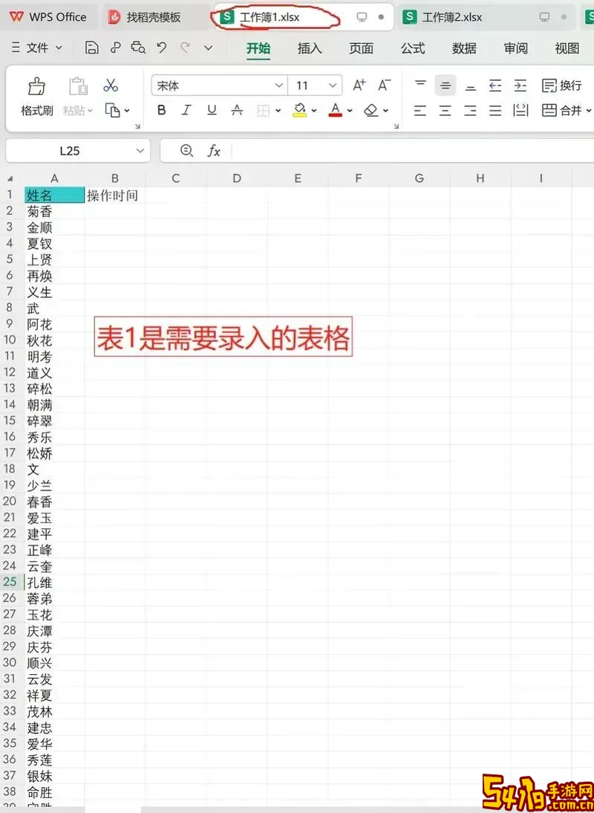Viewport: 594px width, 813px height.
Task: Expand the Copy options arrow
Action: click(x=127, y=111)
